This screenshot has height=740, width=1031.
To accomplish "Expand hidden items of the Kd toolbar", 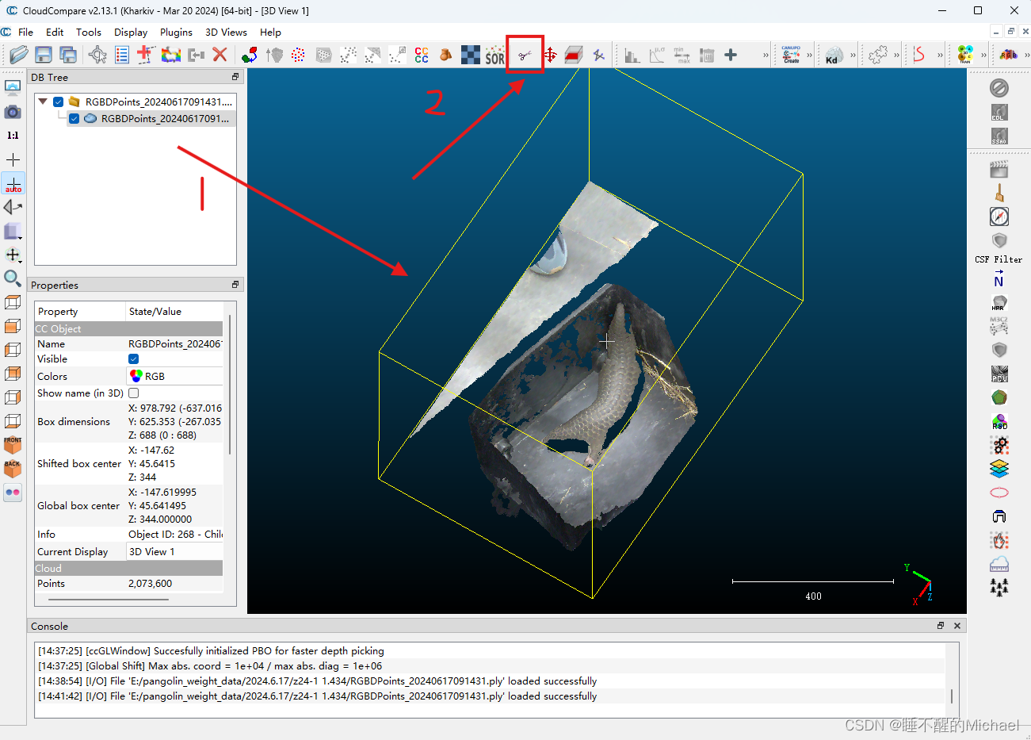I will pos(853,55).
